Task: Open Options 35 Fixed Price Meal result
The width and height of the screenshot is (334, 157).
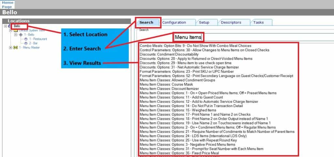Action: pyautogui.click(x=179, y=153)
